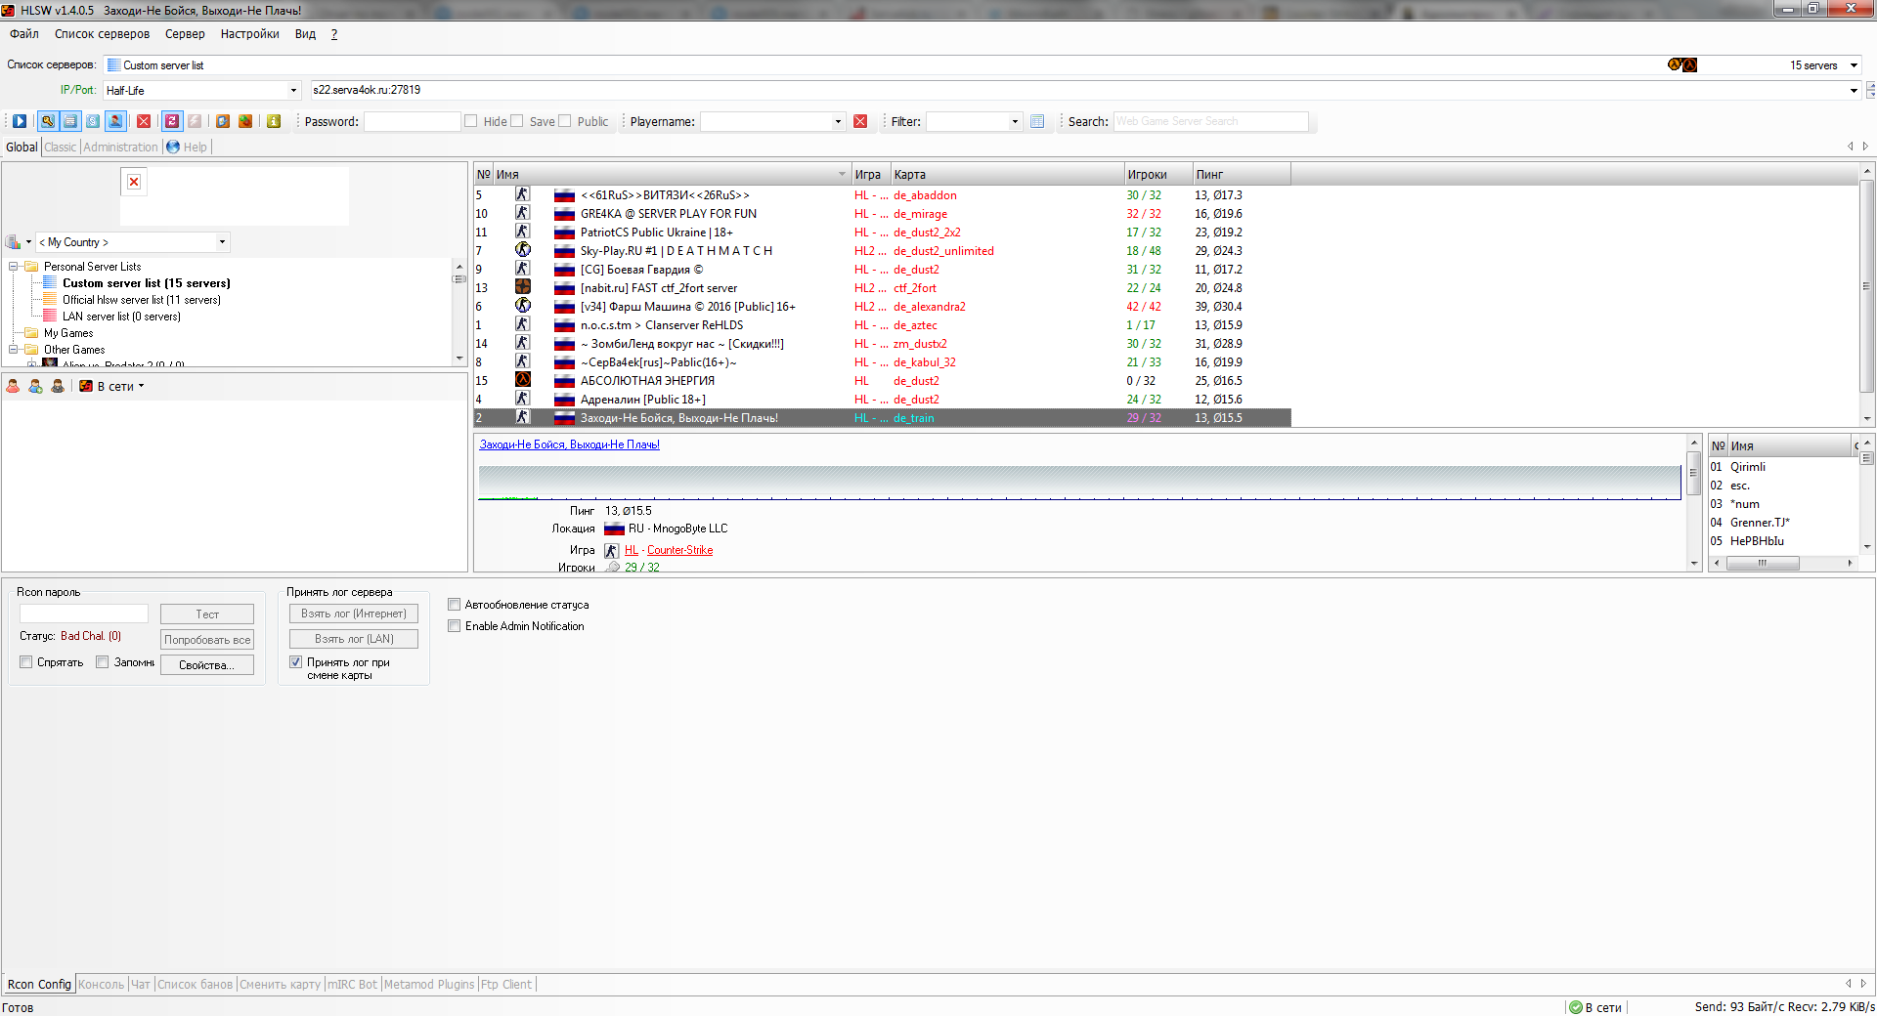Screen dimensions: 1877x1016
Task: Click the red X beside Playername field
Action: tap(860, 121)
